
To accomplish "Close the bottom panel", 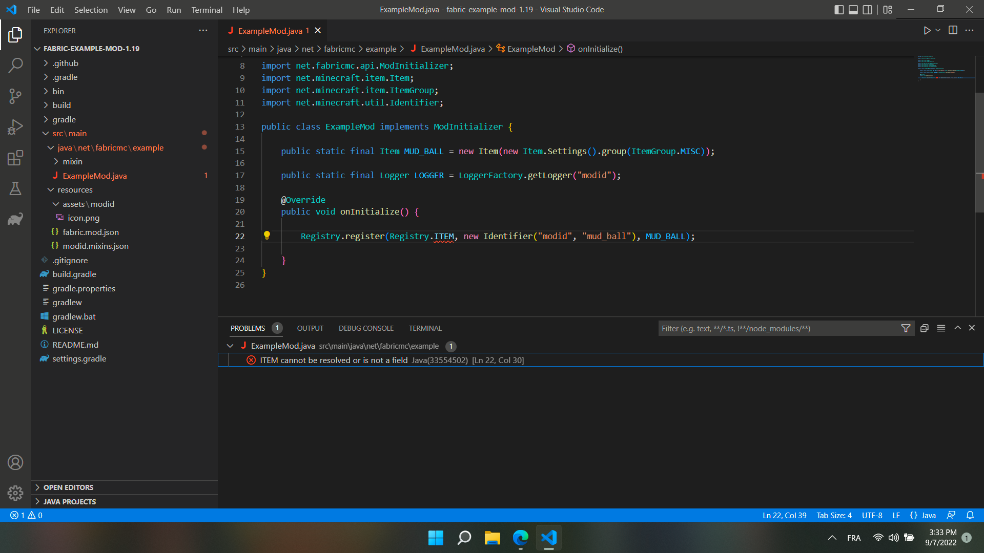I will click(972, 328).
